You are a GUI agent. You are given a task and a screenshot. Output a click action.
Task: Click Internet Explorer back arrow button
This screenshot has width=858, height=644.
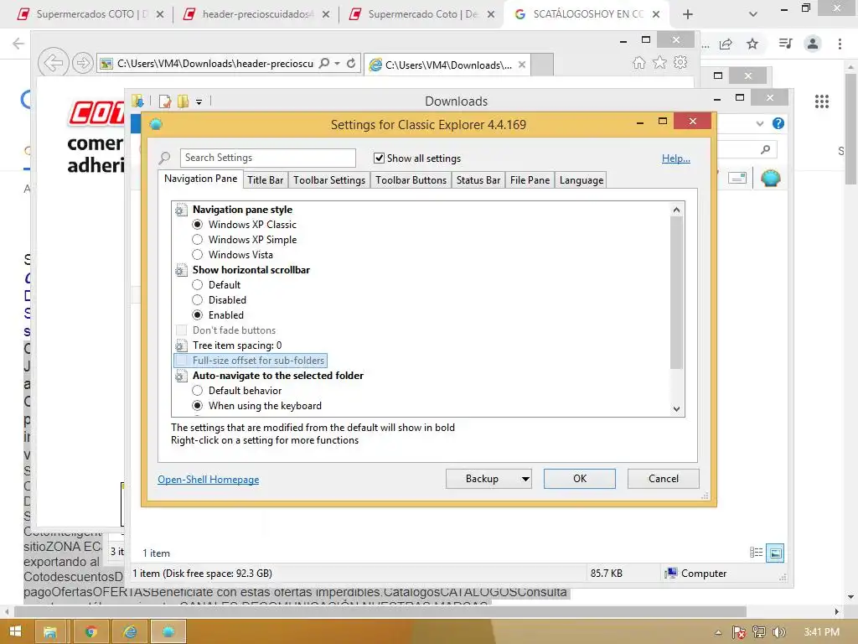53,63
